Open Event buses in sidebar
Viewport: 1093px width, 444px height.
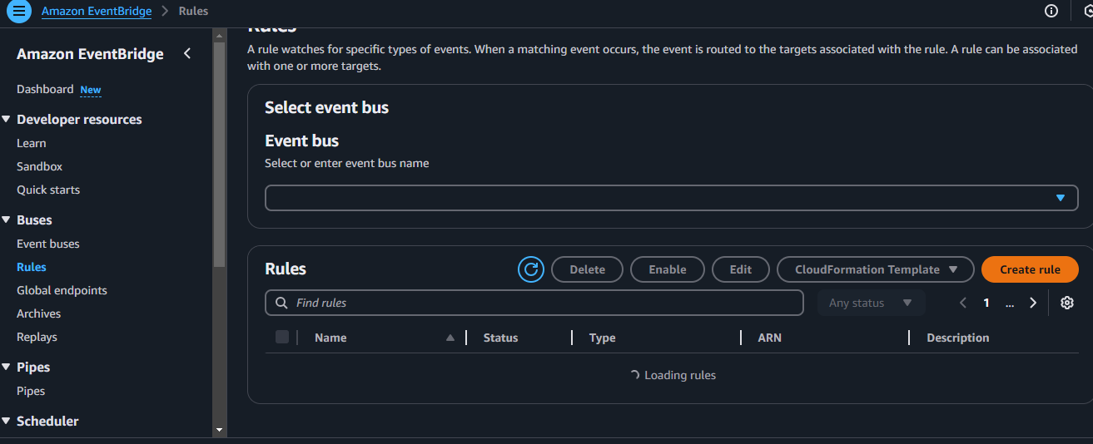coord(48,244)
